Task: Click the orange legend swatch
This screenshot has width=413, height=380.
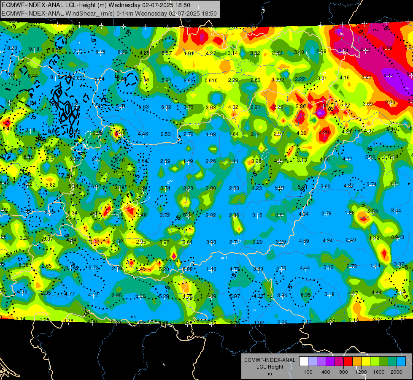Action: pos(357,361)
